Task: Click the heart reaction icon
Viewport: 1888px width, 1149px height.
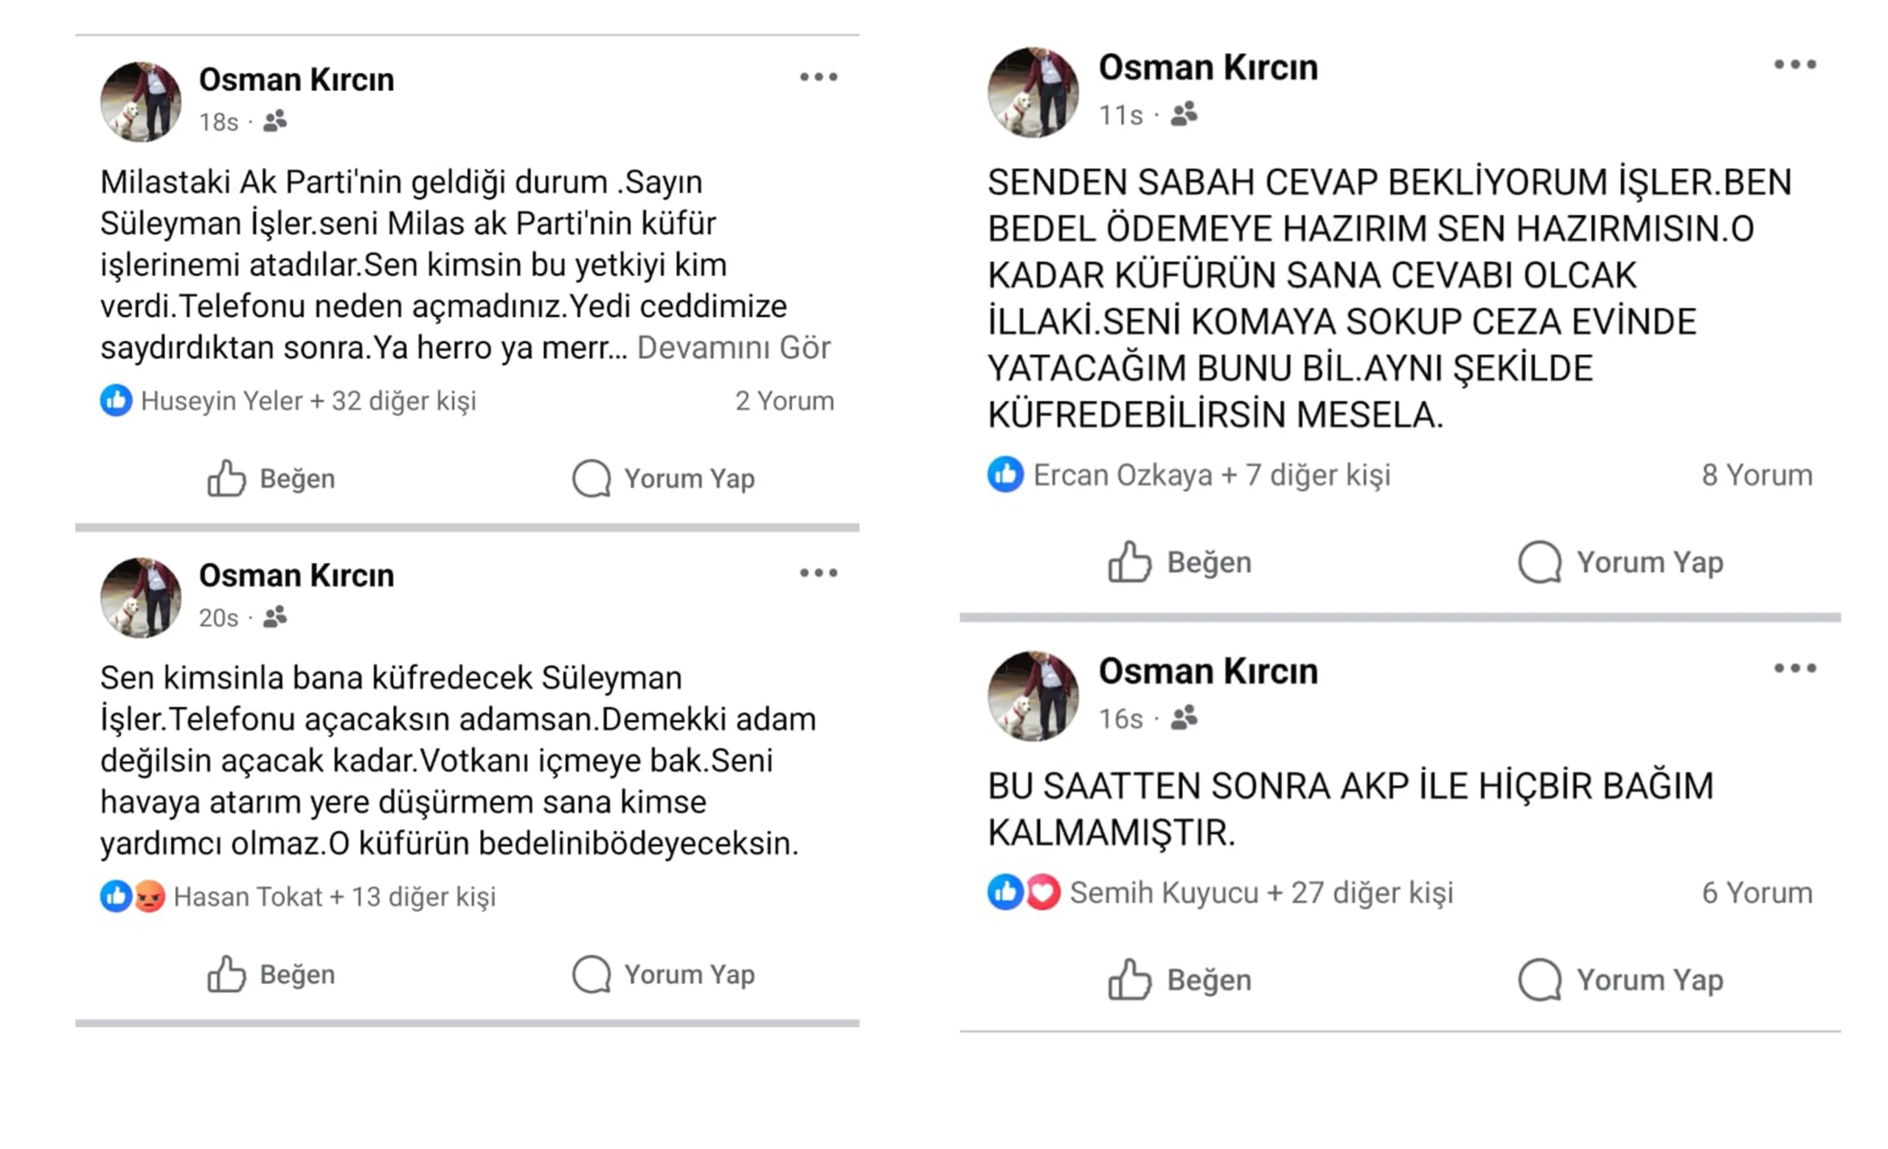Action: click(1043, 892)
